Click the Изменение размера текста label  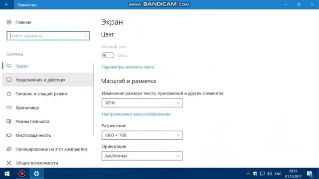click(162, 93)
